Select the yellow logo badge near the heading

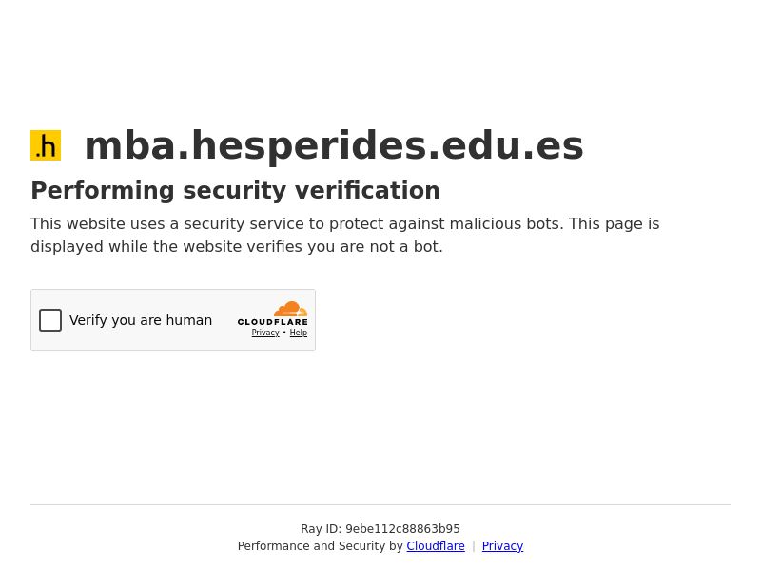click(x=46, y=144)
